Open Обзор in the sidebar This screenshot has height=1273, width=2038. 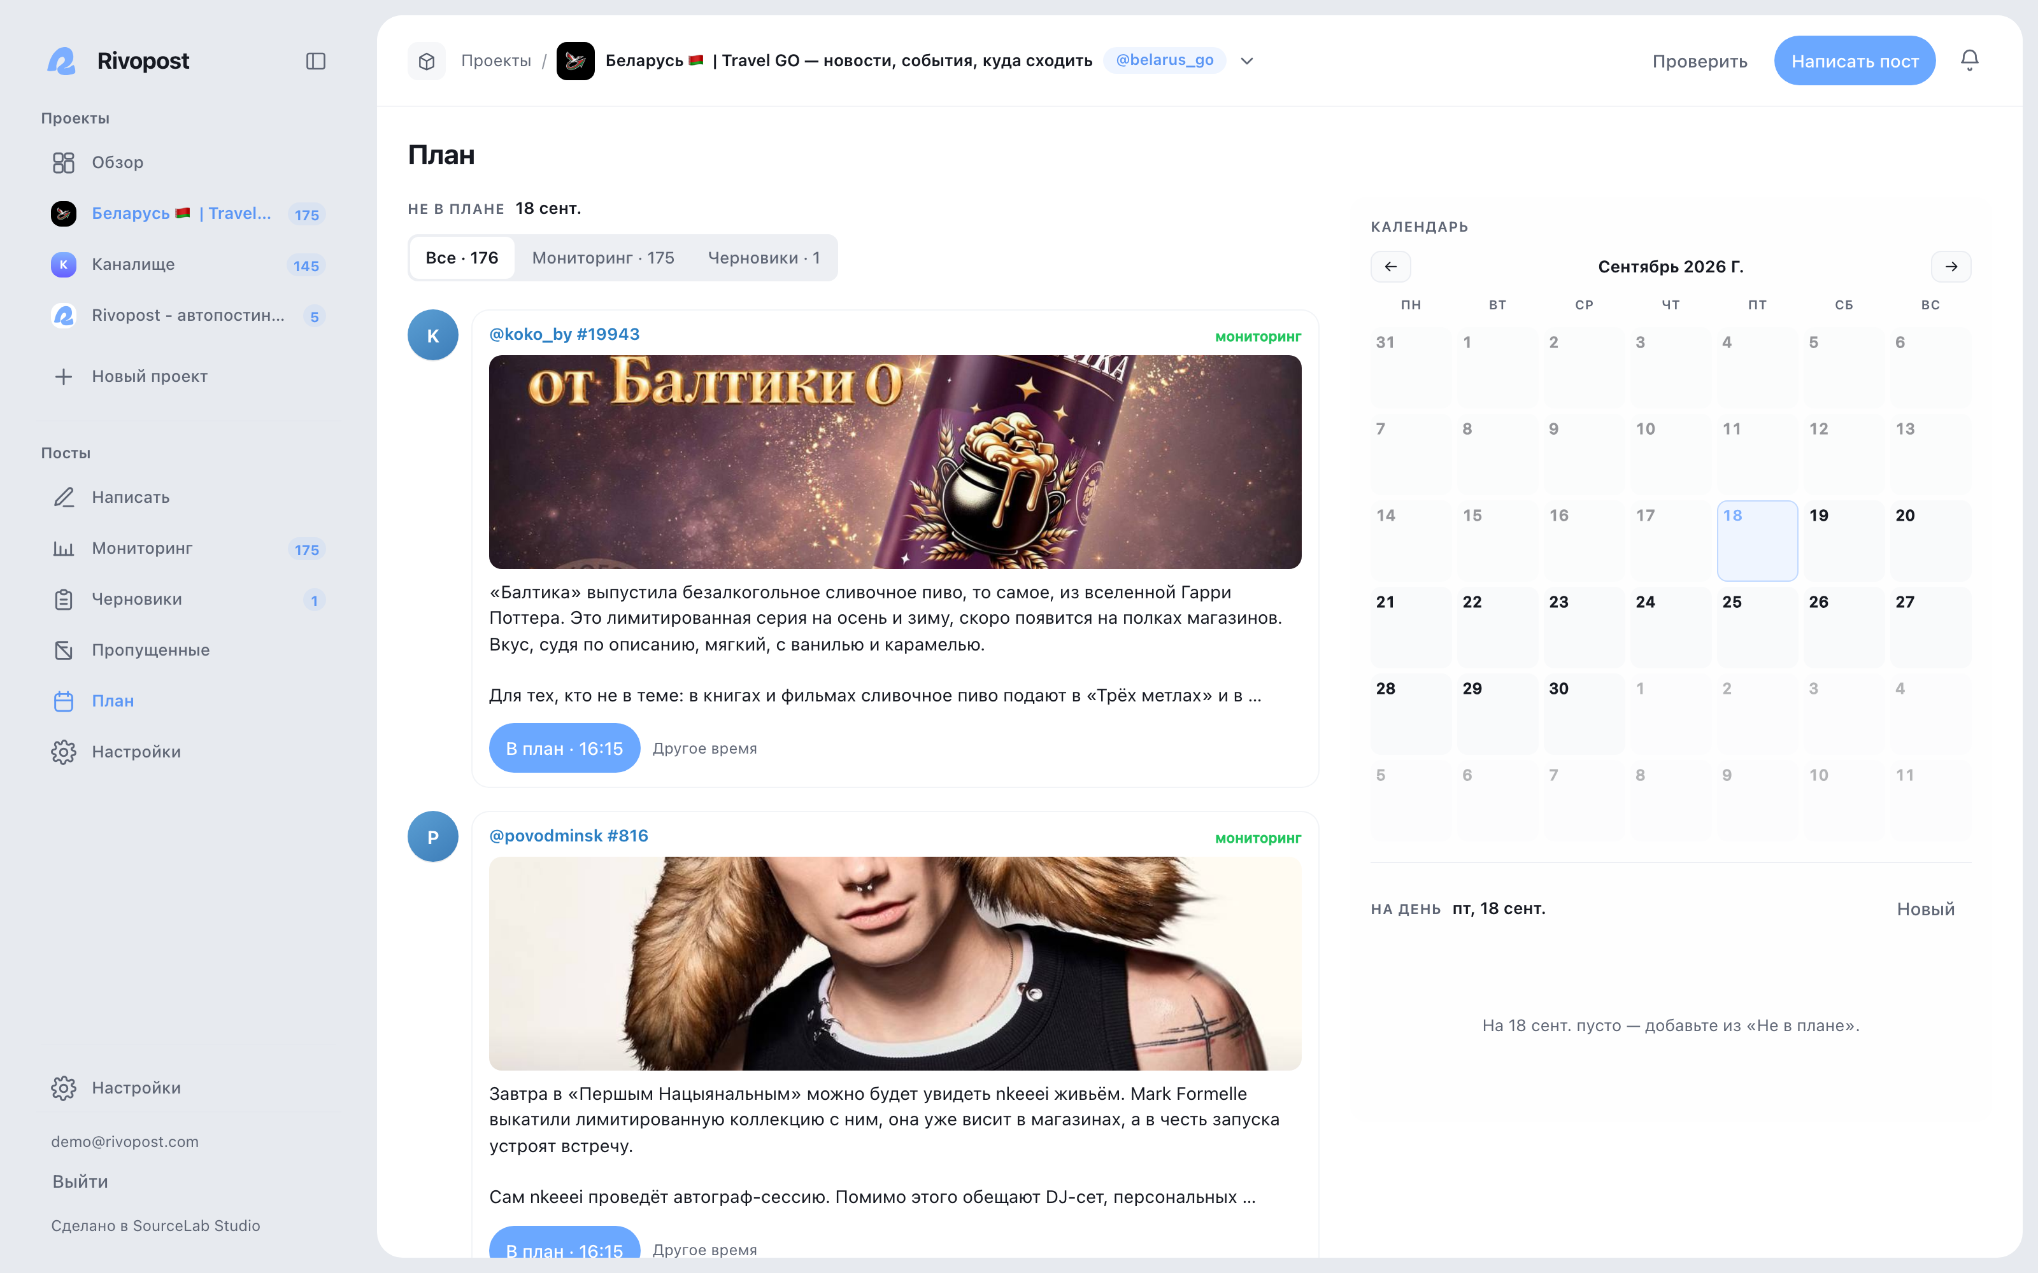point(187,162)
